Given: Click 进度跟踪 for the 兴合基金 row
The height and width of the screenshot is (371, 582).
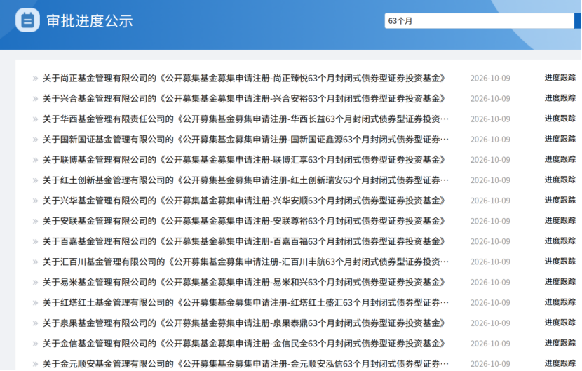Looking at the screenshot, I should coord(560,98).
